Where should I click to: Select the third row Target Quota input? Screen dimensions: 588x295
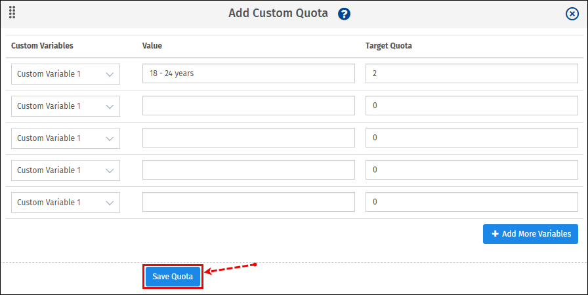[x=471, y=138]
